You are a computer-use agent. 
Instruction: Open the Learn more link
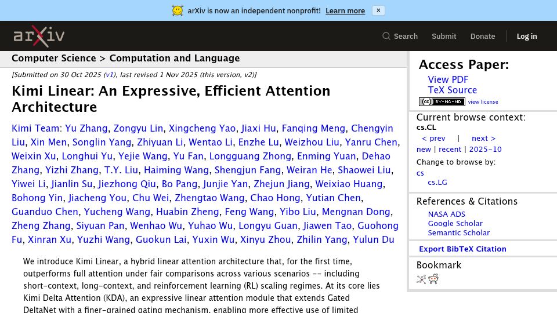point(345,11)
